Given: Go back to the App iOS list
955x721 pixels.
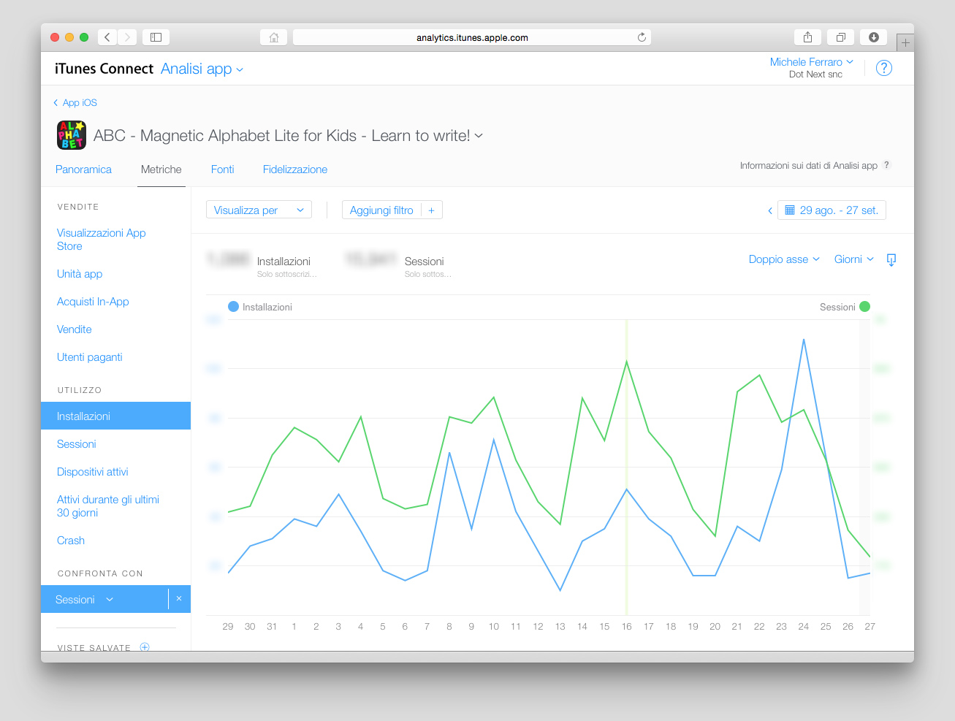Looking at the screenshot, I should click(x=75, y=103).
